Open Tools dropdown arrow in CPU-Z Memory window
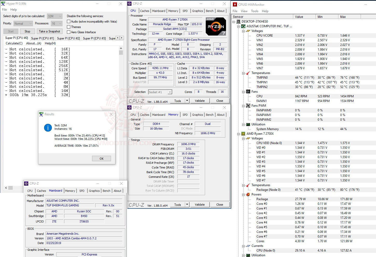This screenshot has height=257, width=376. pos(187,205)
